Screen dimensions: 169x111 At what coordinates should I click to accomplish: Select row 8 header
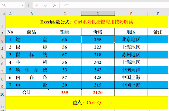(3, 77)
